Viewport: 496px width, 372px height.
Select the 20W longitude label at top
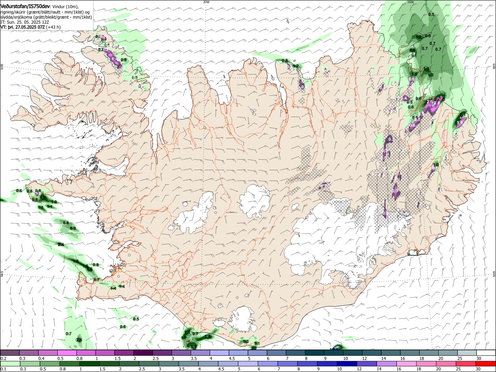206,2
